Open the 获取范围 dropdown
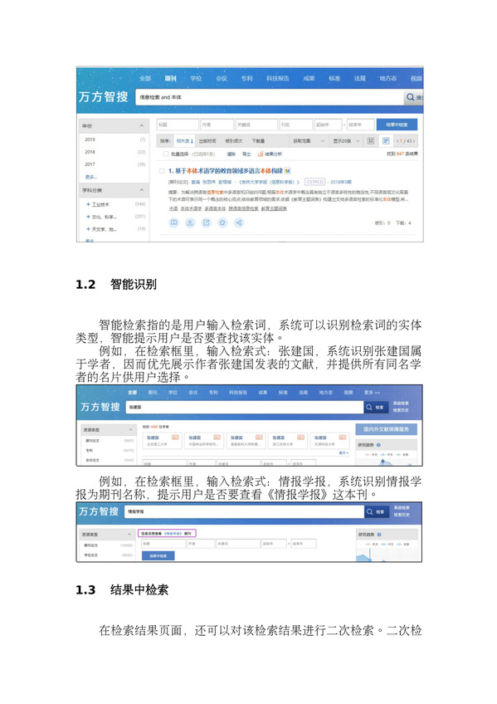The image size is (497, 704). [x=309, y=141]
